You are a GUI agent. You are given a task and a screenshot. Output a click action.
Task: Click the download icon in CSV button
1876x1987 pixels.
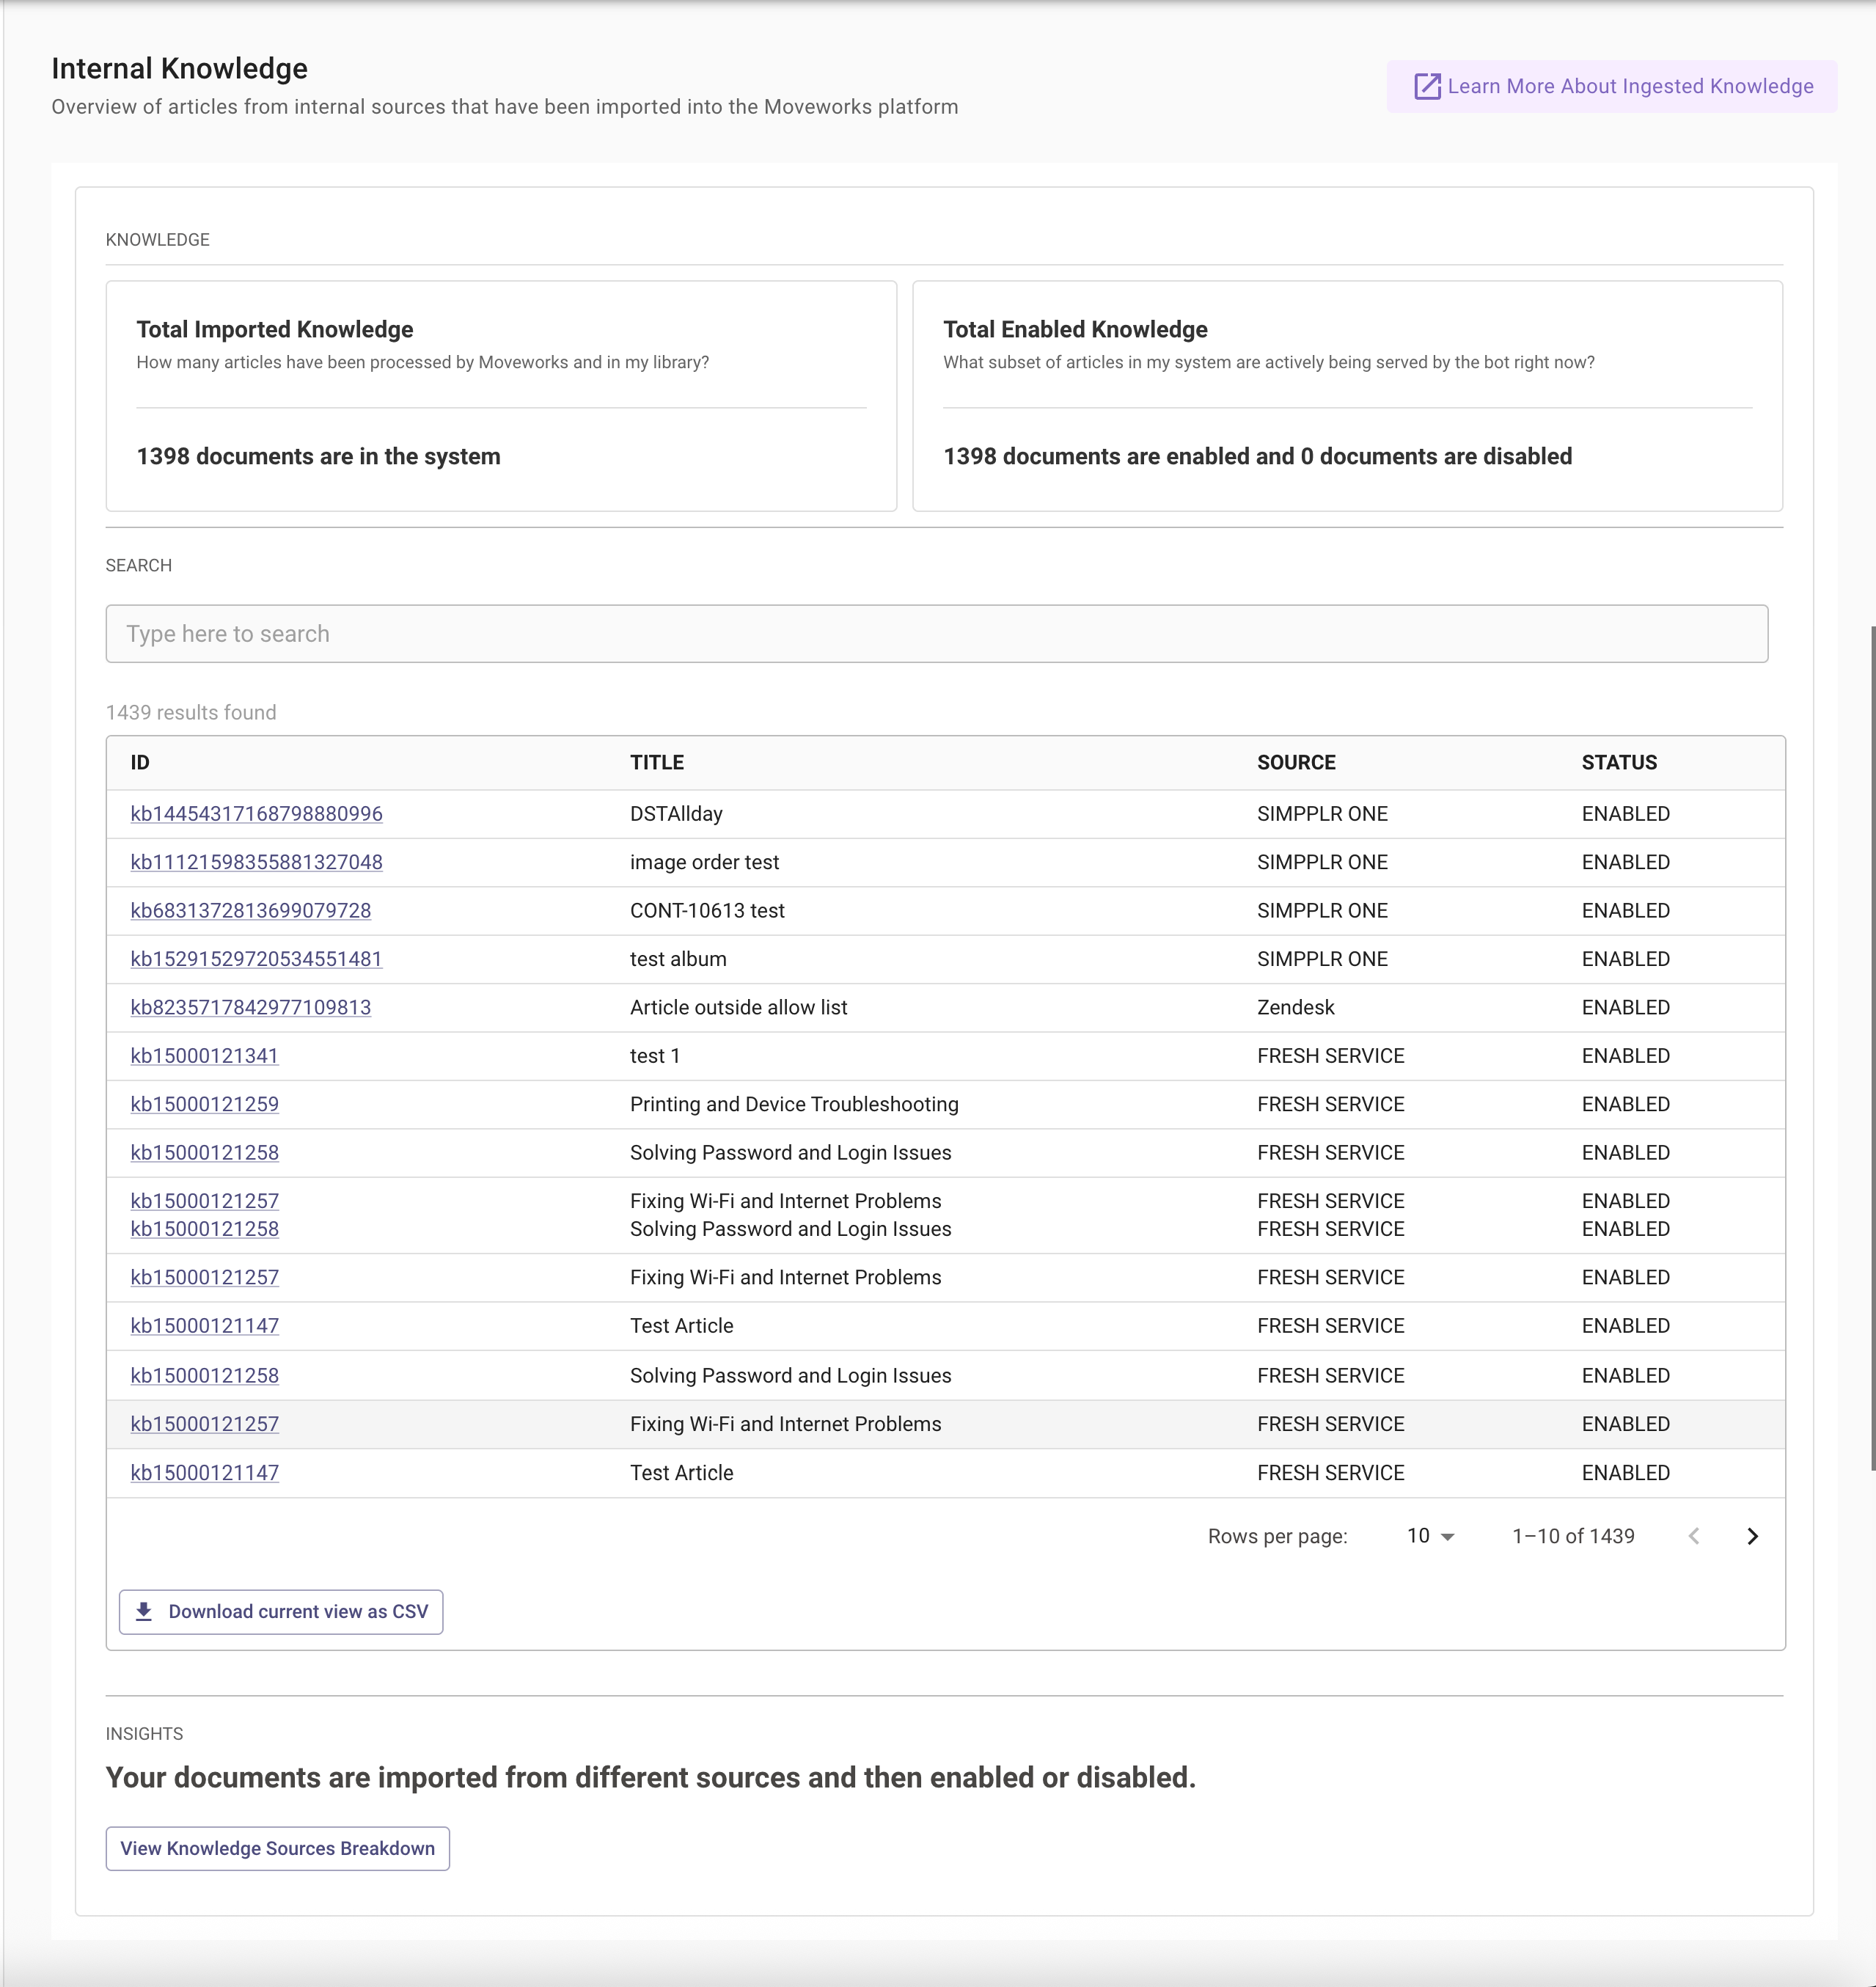[144, 1611]
